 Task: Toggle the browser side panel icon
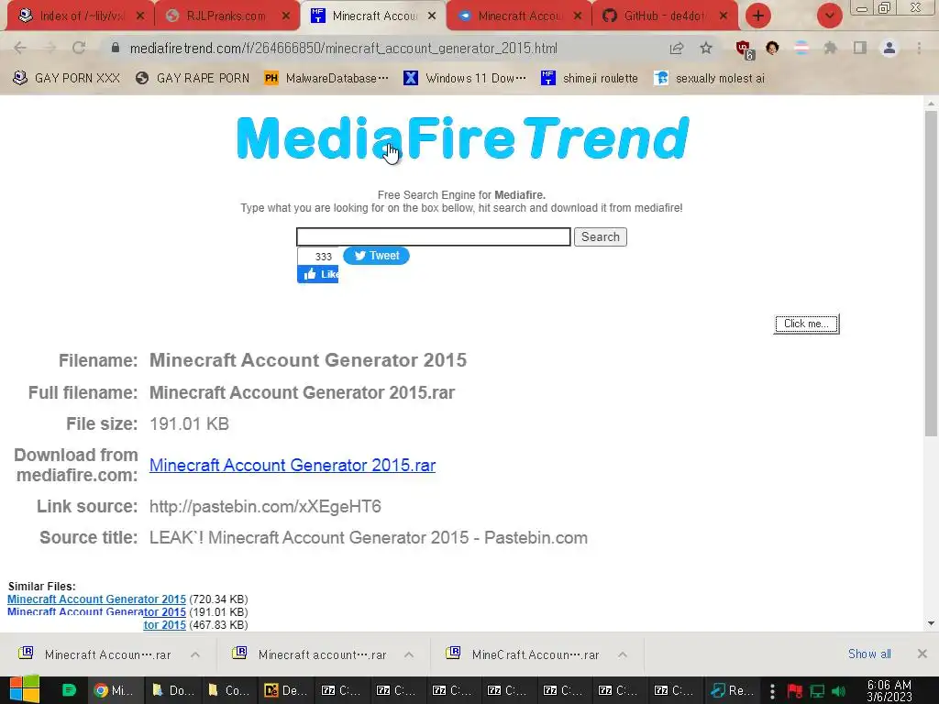click(860, 48)
